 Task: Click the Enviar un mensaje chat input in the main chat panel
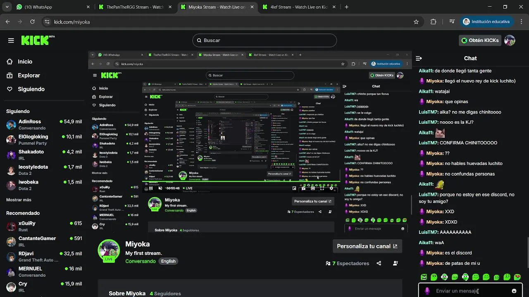470,291
